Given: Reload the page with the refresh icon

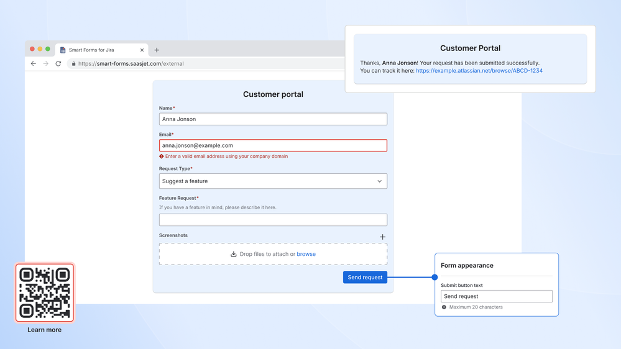Looking at the screenshot, I should [x=58, y=64].
